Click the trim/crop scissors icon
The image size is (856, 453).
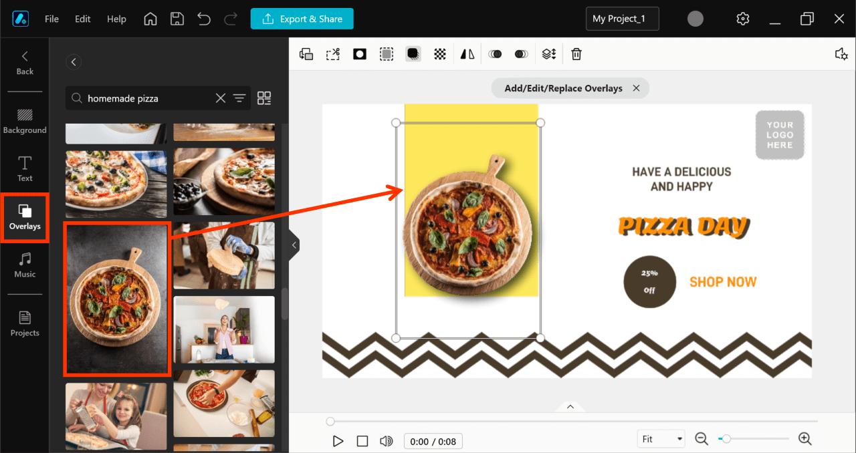click(332, 53)
